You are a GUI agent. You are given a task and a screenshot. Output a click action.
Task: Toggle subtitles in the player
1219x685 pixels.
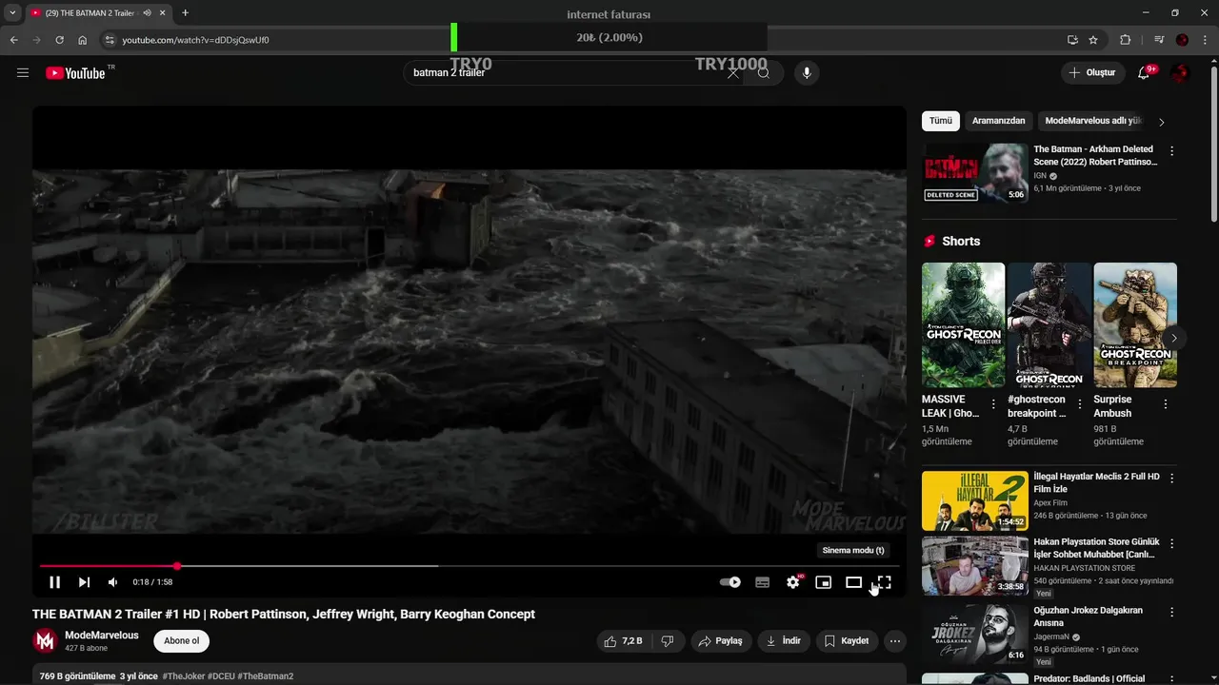click(x=762, y=582)
